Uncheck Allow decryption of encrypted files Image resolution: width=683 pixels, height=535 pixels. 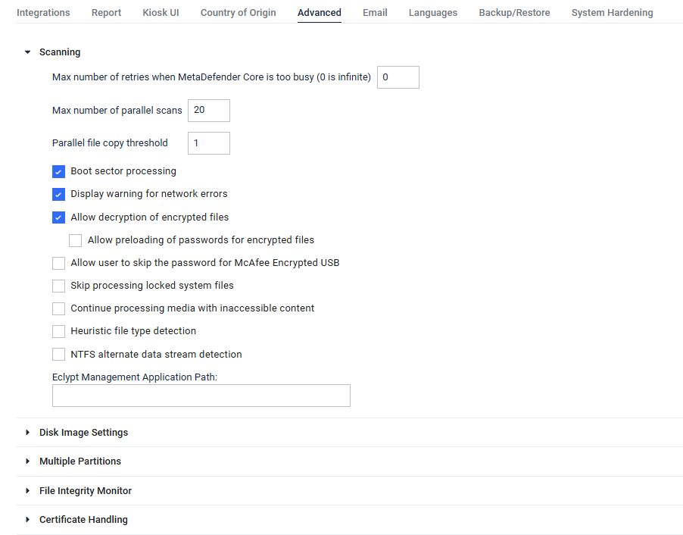click(58, 217)
